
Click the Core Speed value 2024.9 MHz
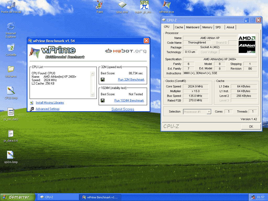[x=196, y=86]
